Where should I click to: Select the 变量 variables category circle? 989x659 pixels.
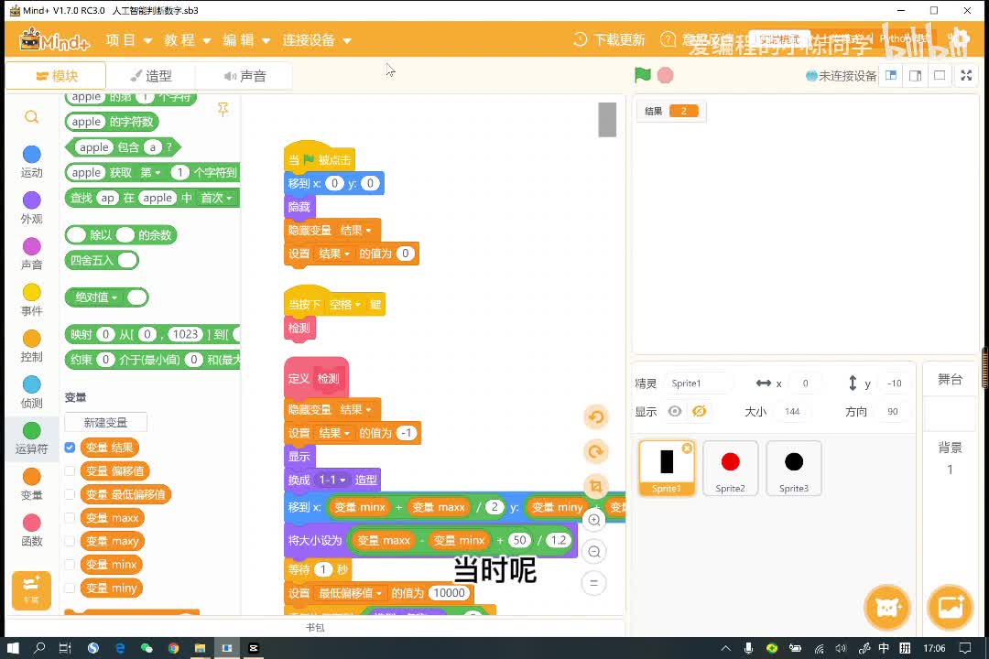[x=31, y=477]
